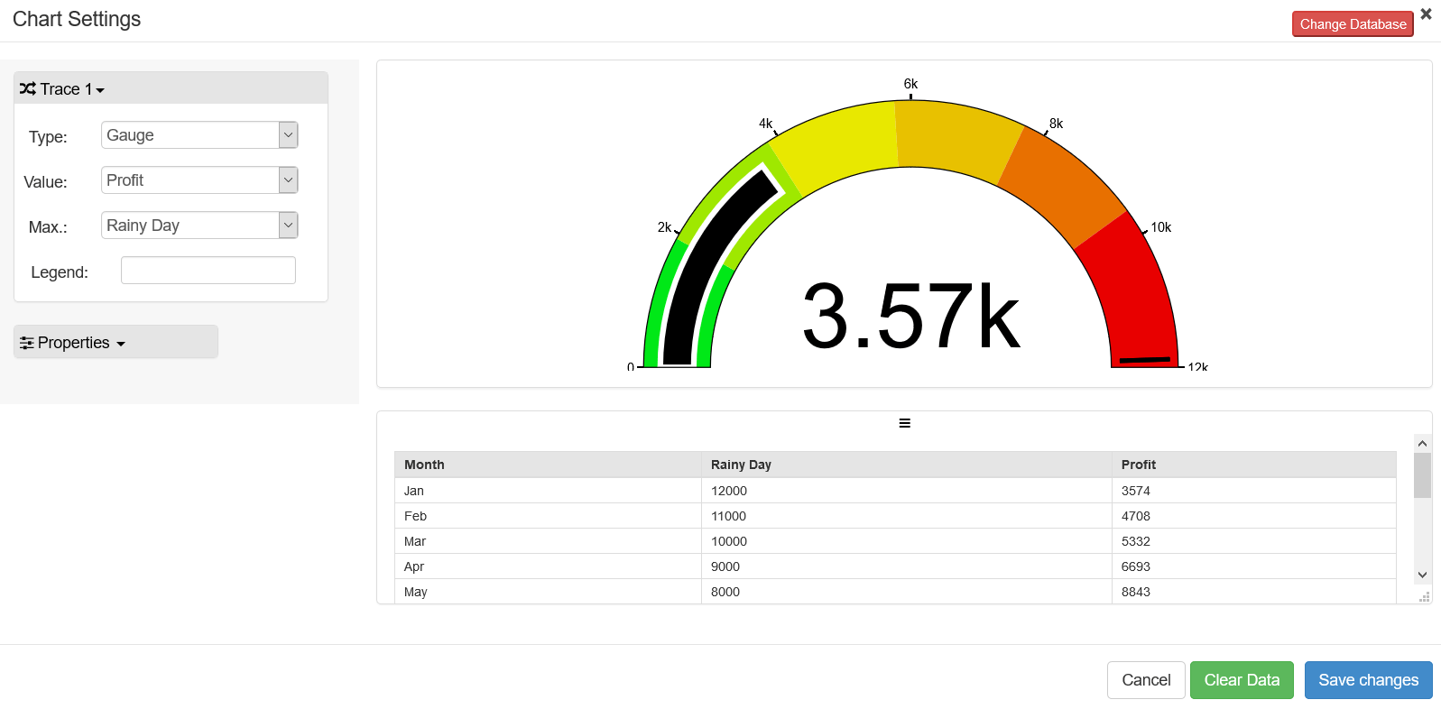
Task: Click the table scrollbar down arrow
Action: [x=1422, y=575]
